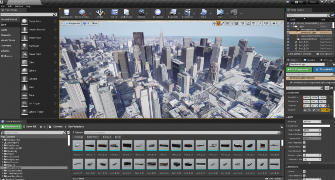Click the lock scale ratio icon
Image resolution: width=335 pixels, height=180 pixels.
pos(328,106)
